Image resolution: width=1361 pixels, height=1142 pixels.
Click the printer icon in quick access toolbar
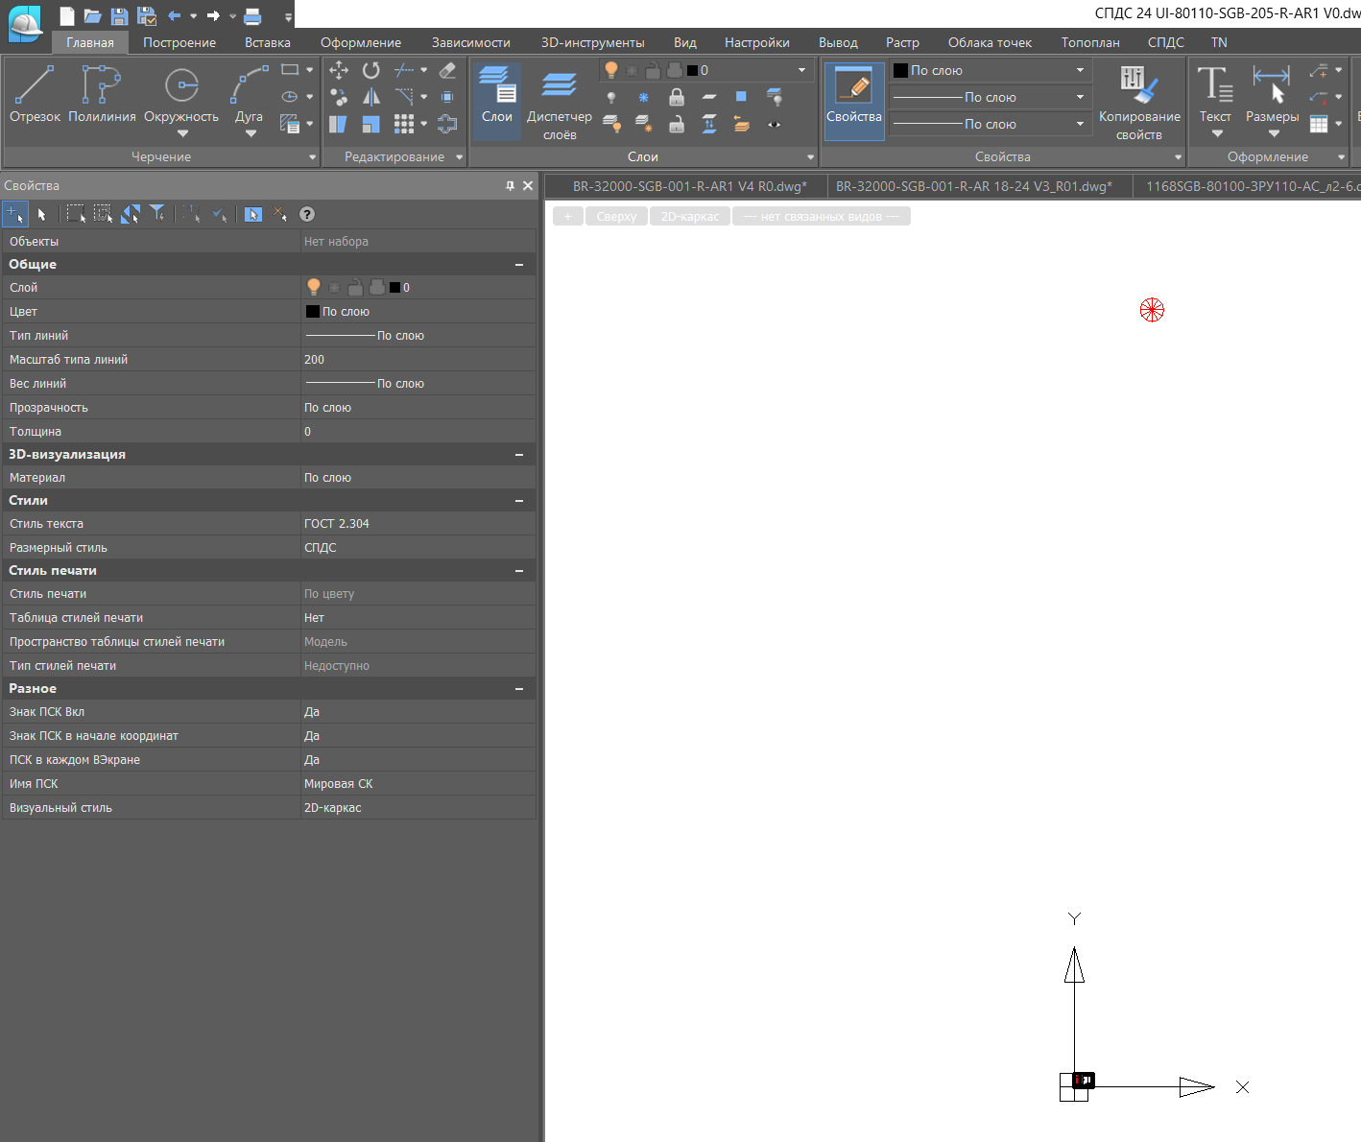[x=252, y=15]
